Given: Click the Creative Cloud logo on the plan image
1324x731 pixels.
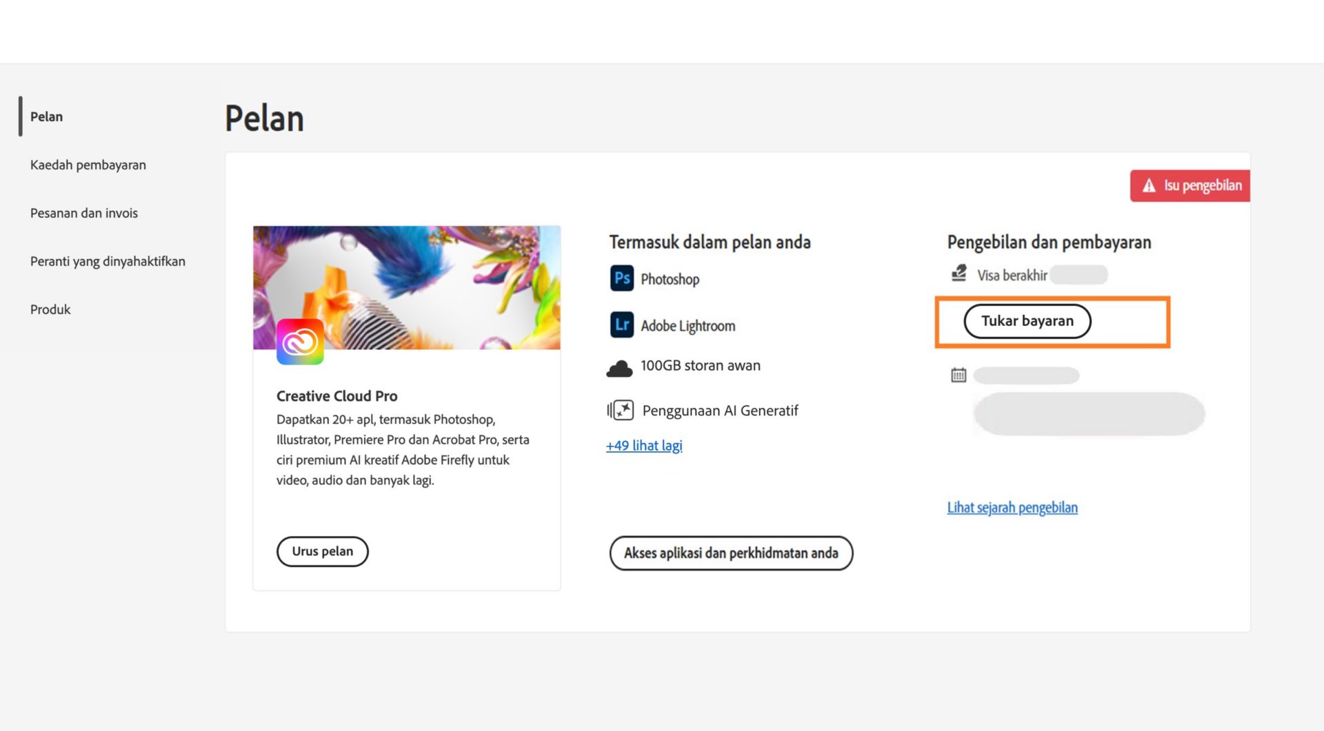Looking at the screenshot, I should (x=301, y=343).
